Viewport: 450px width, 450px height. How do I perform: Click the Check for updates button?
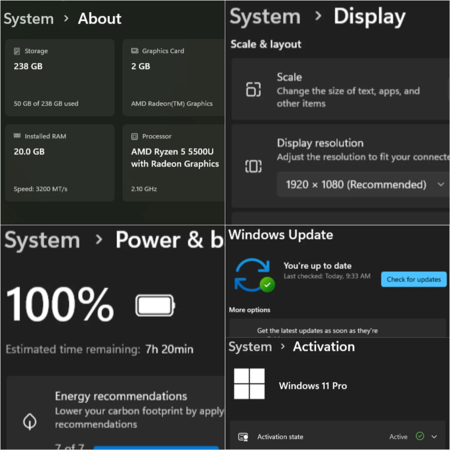414,279
